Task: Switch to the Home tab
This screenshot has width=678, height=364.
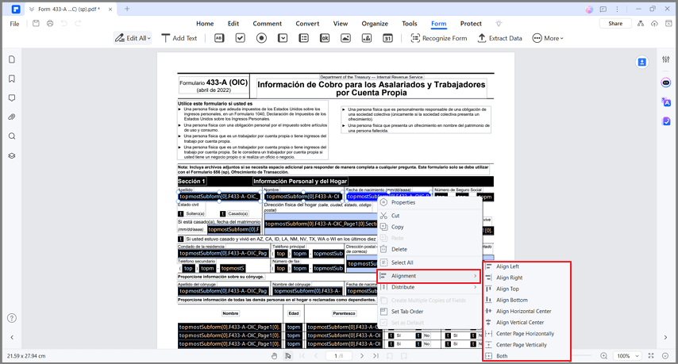Action: tap(205, 24)
